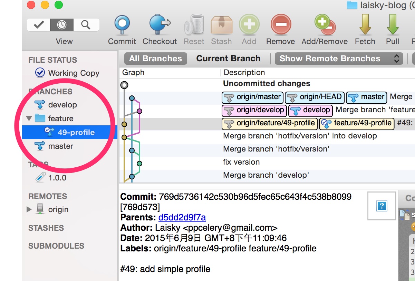The width and height of the screenshot is (415, 281).
Task: Collapse the feature folder
Action: [x=29, y=119]
